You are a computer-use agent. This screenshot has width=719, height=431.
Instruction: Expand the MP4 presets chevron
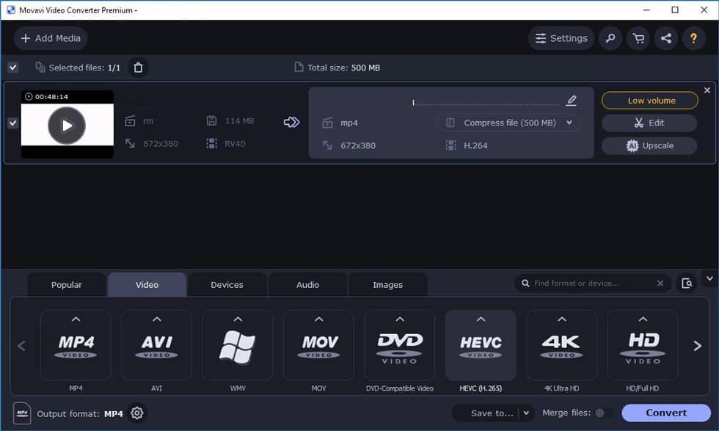click(76, 319)
